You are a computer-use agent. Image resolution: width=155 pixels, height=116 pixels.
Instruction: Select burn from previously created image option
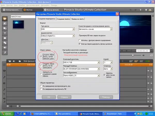point(41,74)
